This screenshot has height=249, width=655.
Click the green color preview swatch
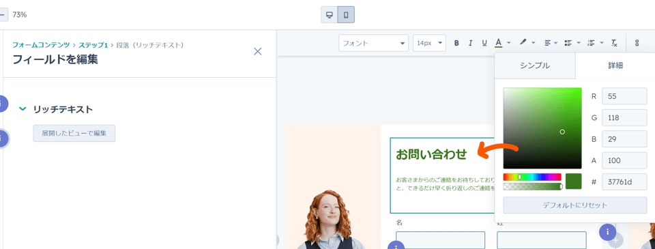pyautogui.click(x=574, y=181)
